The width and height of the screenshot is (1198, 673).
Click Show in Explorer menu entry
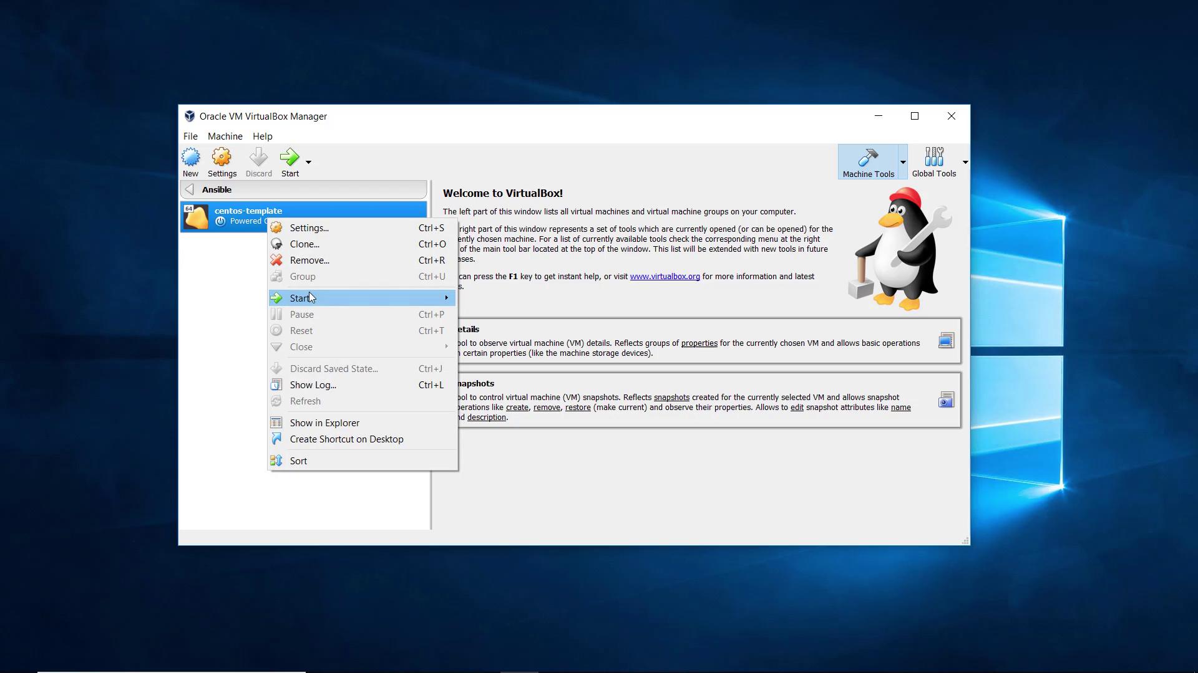point(324,423)
